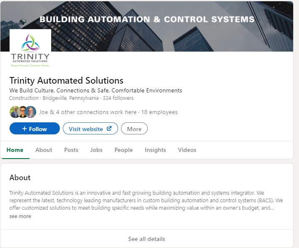Click the second connection profile photo
The height and width of the screenshot is (248, 299).
[x=23, y=112]
